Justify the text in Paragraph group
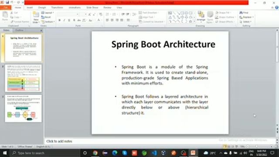 point(122,20)
